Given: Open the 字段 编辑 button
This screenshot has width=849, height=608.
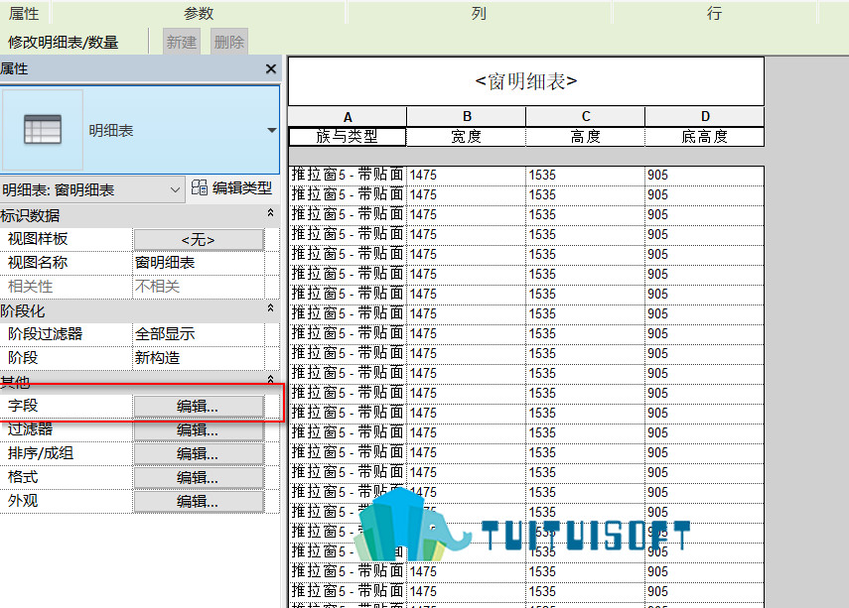Looking at the screenshot, I should tap(199, 407).
